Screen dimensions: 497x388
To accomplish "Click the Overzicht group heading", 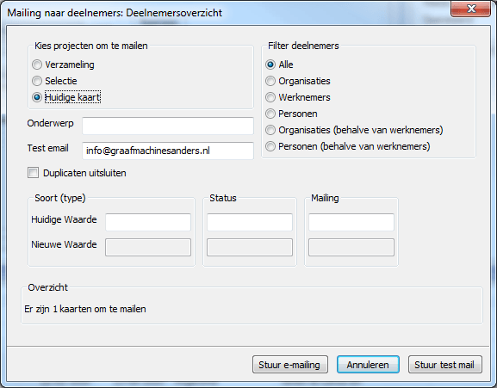I will (48, 287).
